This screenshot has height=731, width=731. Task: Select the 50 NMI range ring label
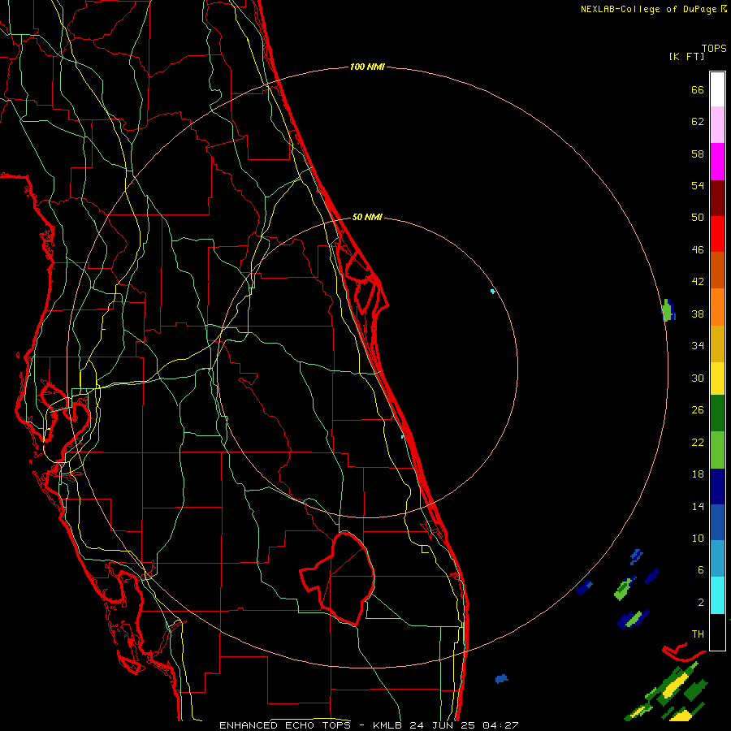[367, 217]
